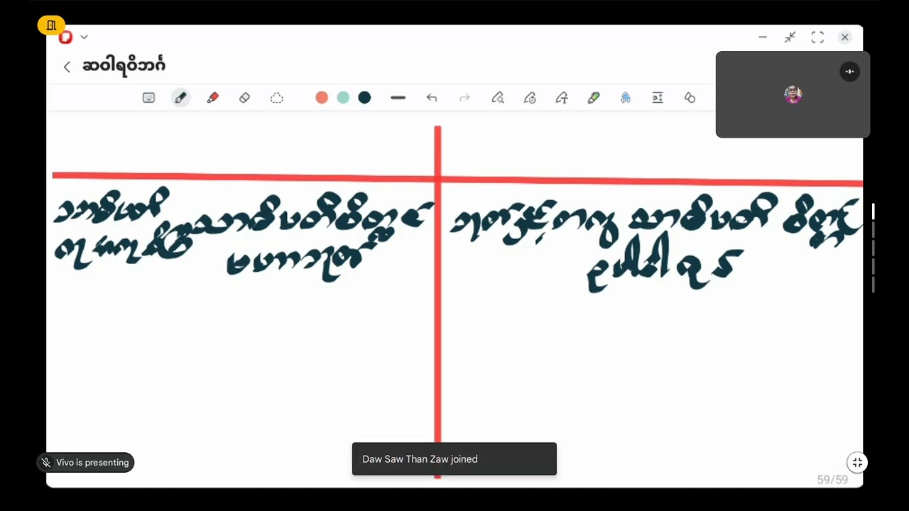Click the 'Vivo is presenting' label
Screen dimensions: 909x511
point(92,463)
